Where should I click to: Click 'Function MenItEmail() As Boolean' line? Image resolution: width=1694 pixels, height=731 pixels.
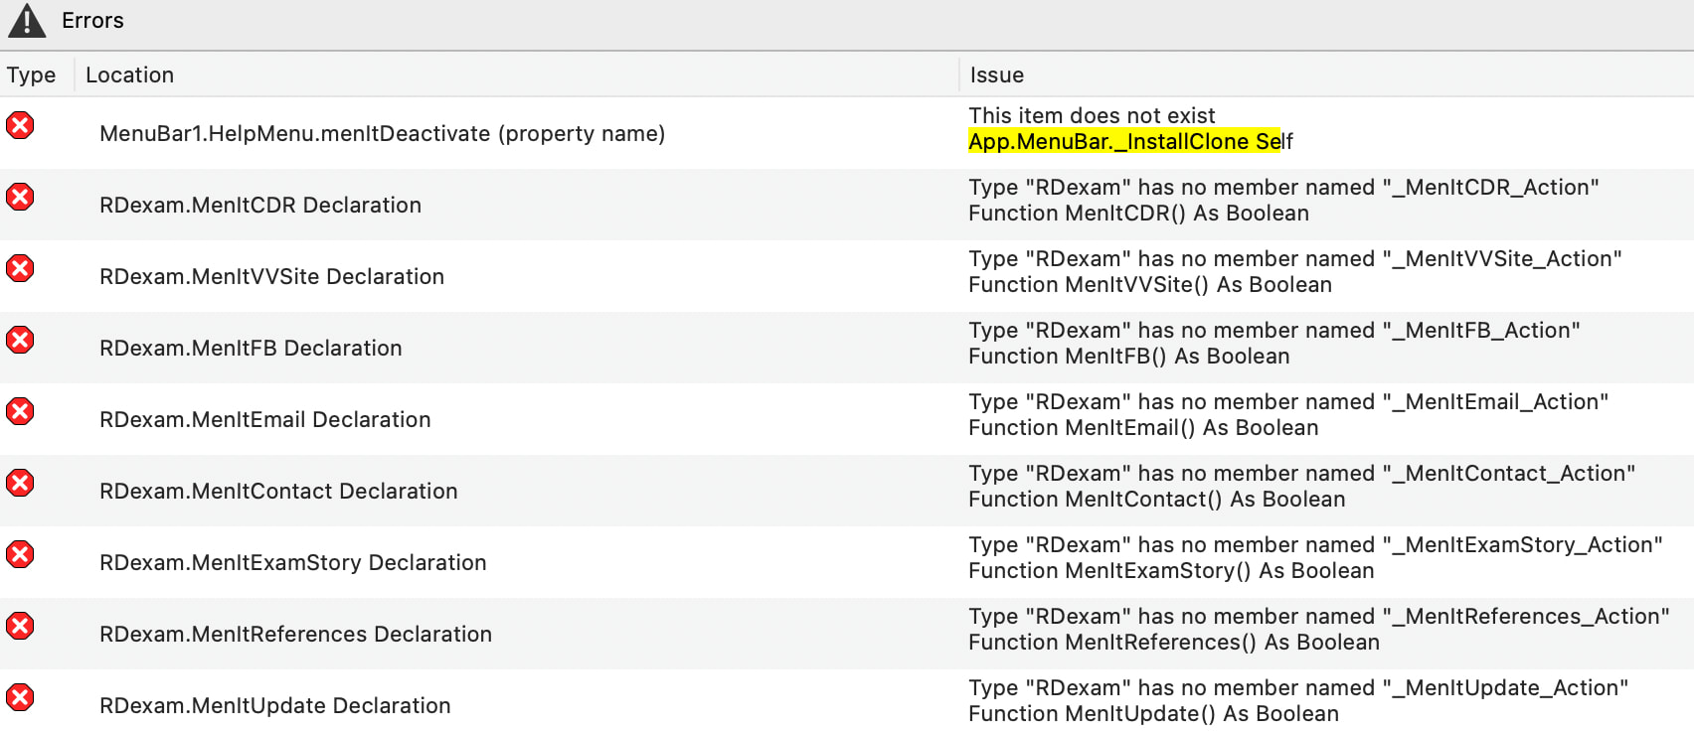click(1144, 428)
